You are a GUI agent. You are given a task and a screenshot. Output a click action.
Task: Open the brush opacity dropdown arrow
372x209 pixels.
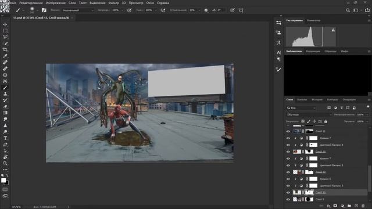pos(122,10)
